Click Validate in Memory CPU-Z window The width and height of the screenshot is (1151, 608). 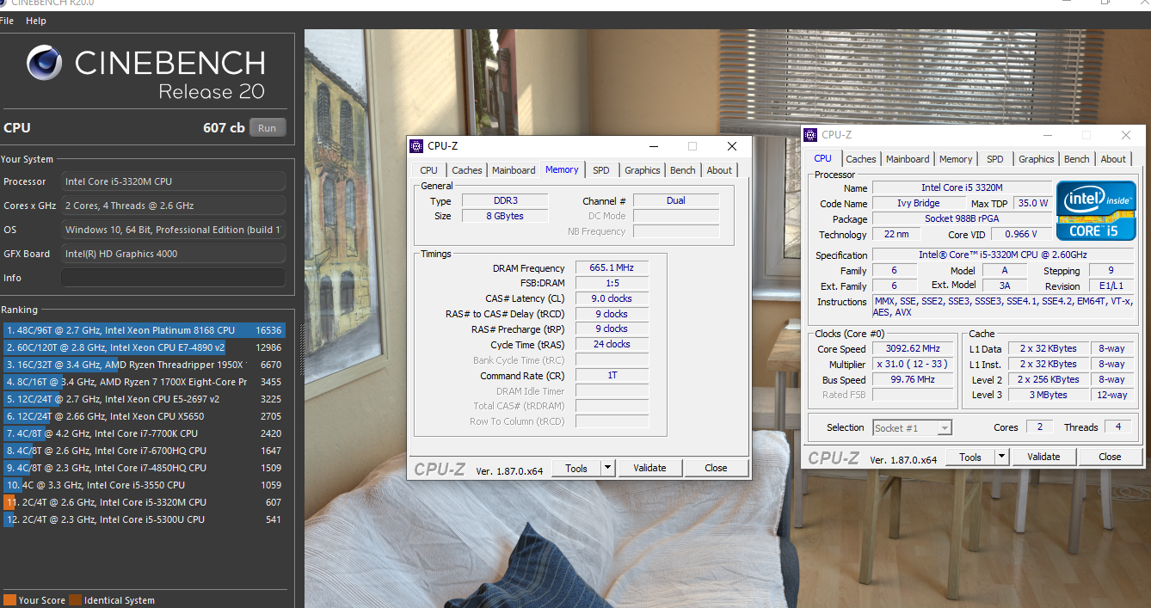[650, 468]
